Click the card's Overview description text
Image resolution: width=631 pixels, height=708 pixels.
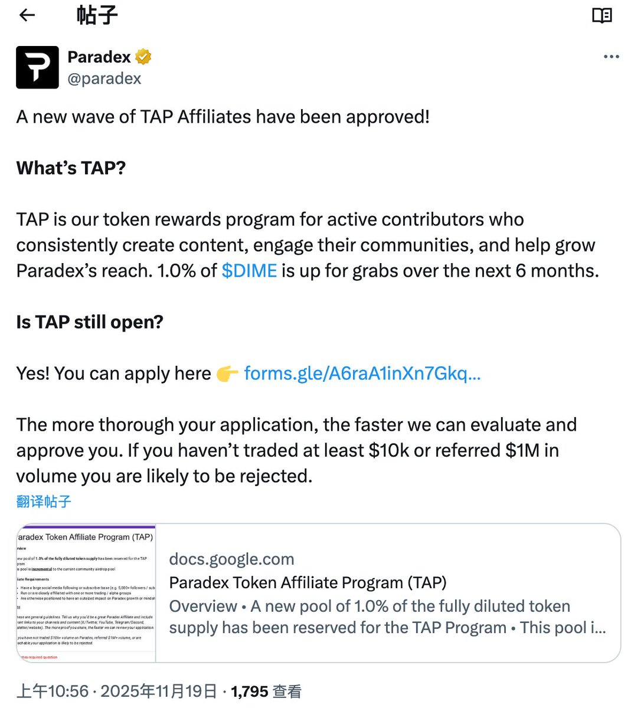[x=387, y=617]
